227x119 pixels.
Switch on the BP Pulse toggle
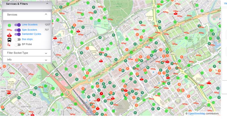pos(18,45)
